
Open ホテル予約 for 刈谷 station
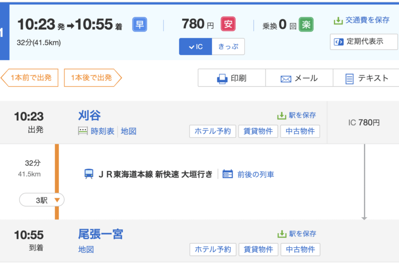pos(213,131)
